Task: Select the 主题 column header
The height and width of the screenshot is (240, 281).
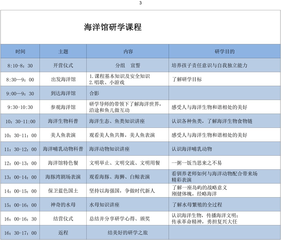Action: click(63, 51)
